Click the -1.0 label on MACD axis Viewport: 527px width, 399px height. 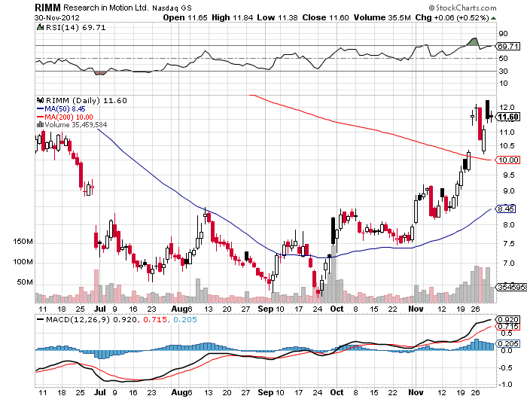tap(506, 384)
